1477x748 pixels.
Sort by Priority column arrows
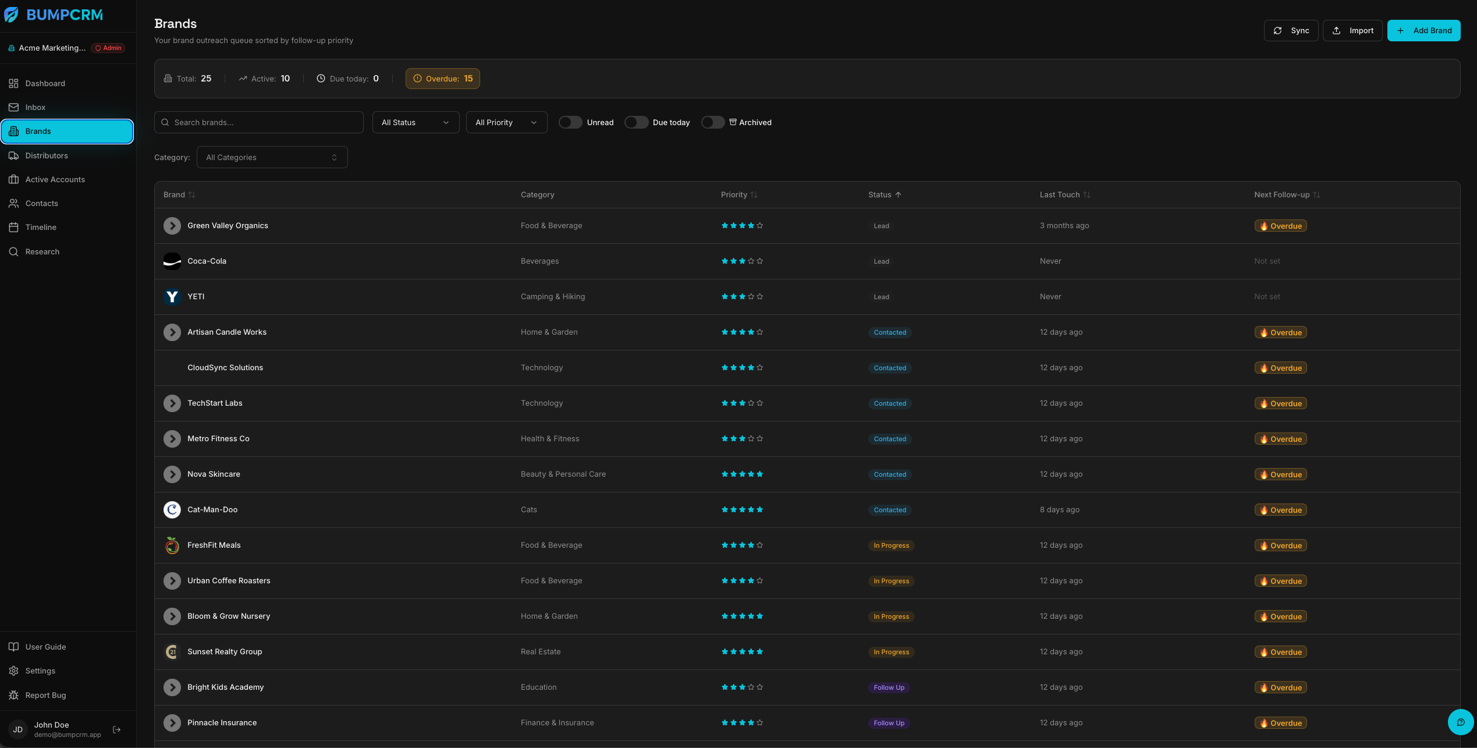coord(754,195)
